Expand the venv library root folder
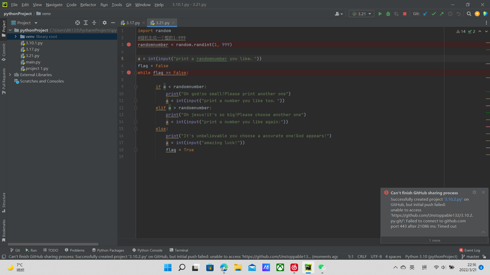Viewport: 490px width, 275px height. click(16, 36)
